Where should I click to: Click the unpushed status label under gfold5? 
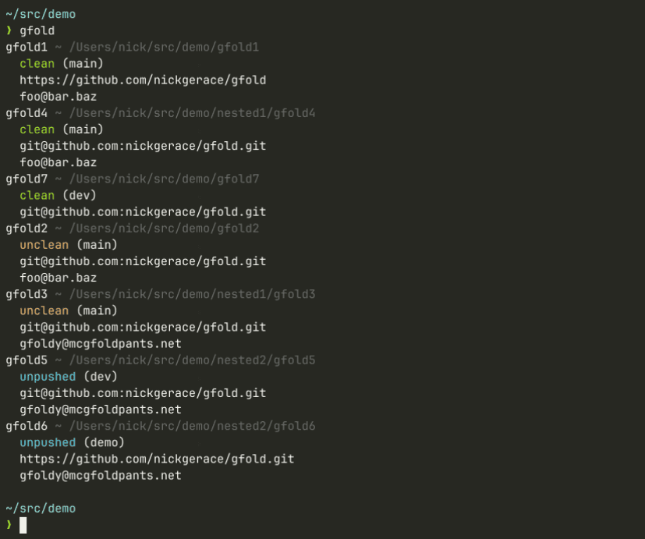[48, 377]
